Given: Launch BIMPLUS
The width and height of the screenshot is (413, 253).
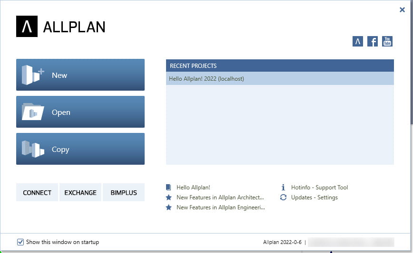Looking at the screenshot, I should [124, 193].
